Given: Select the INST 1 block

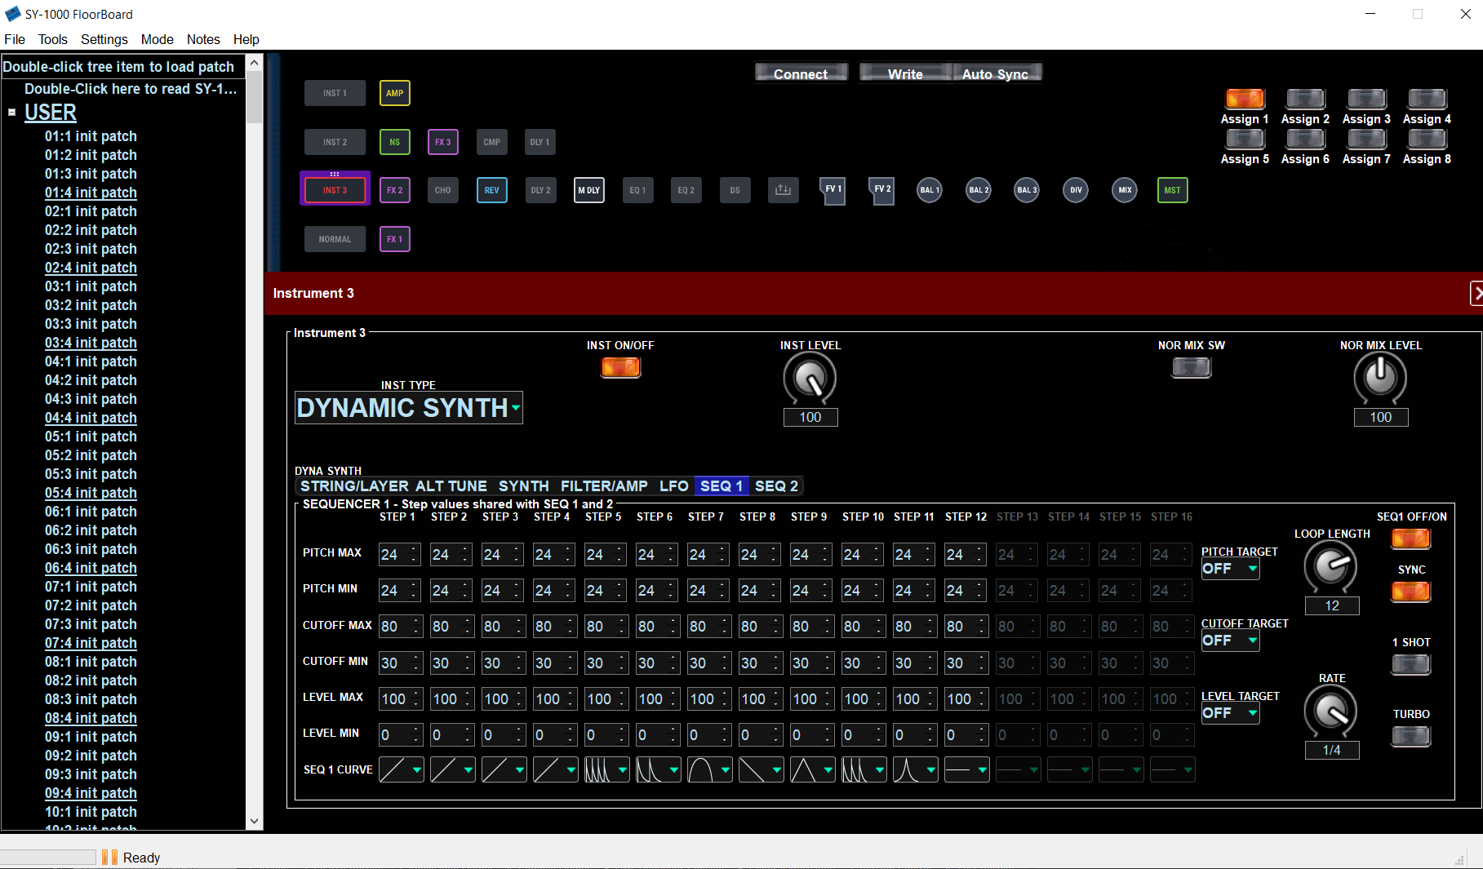Looking at the screenshot, I should (x=335, y=93).
